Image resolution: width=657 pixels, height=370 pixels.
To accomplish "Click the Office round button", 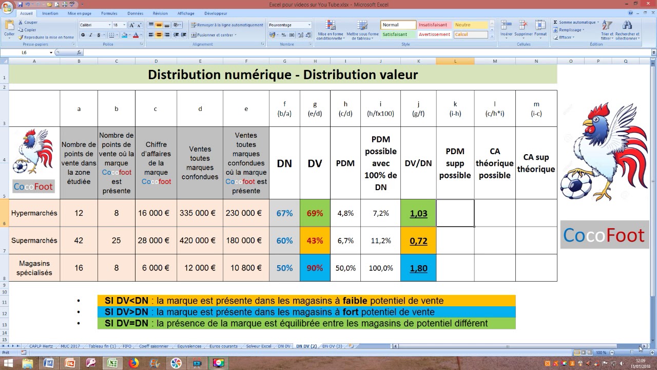I will pos(7,6).
